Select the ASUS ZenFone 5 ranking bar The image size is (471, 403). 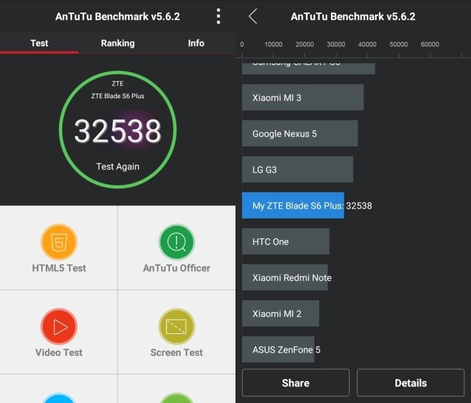(278, 350)
